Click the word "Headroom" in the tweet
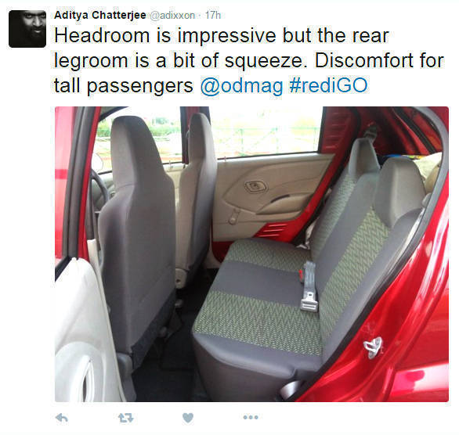459x435 pixels. point(102,36)
